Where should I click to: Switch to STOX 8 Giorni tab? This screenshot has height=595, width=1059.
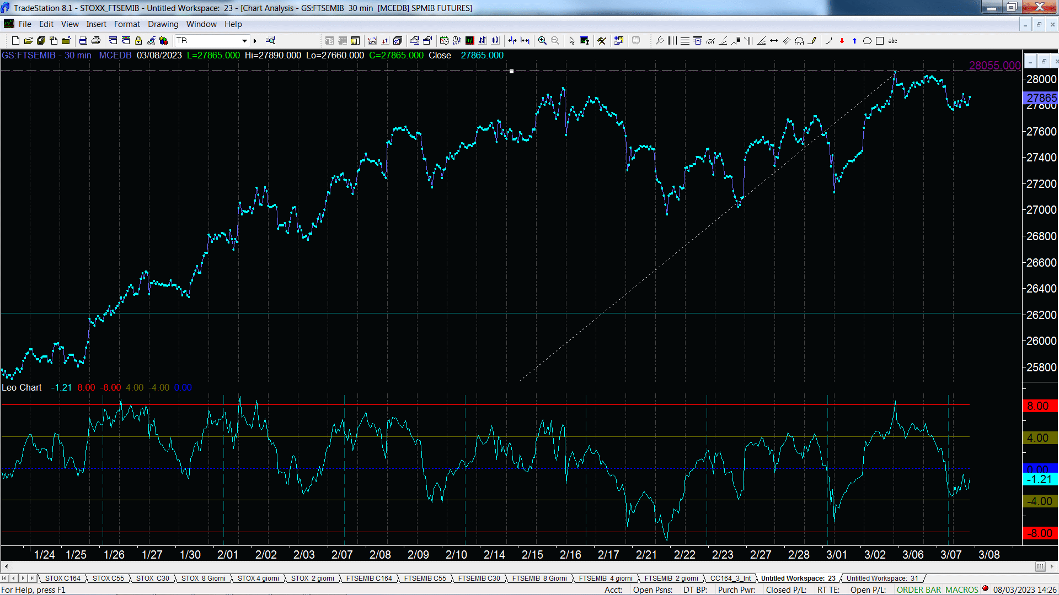point(204,578)
